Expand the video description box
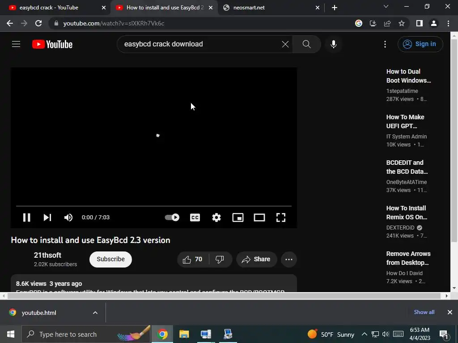Viewport: 458px width, 343px height. pos(154,284)
